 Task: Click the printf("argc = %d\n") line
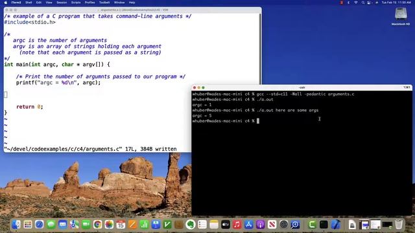(58, 83)
